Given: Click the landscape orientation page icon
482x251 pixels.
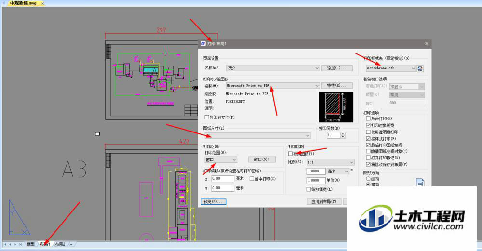Looking at the screenshot, I should point(420,183).
